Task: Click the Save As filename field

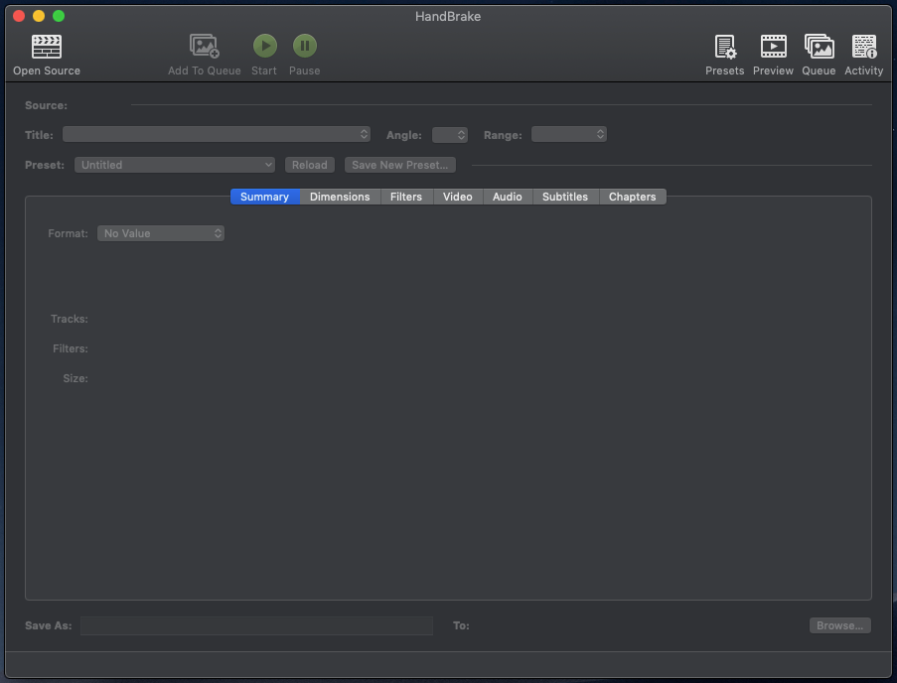Action: [x=256, y=625]
